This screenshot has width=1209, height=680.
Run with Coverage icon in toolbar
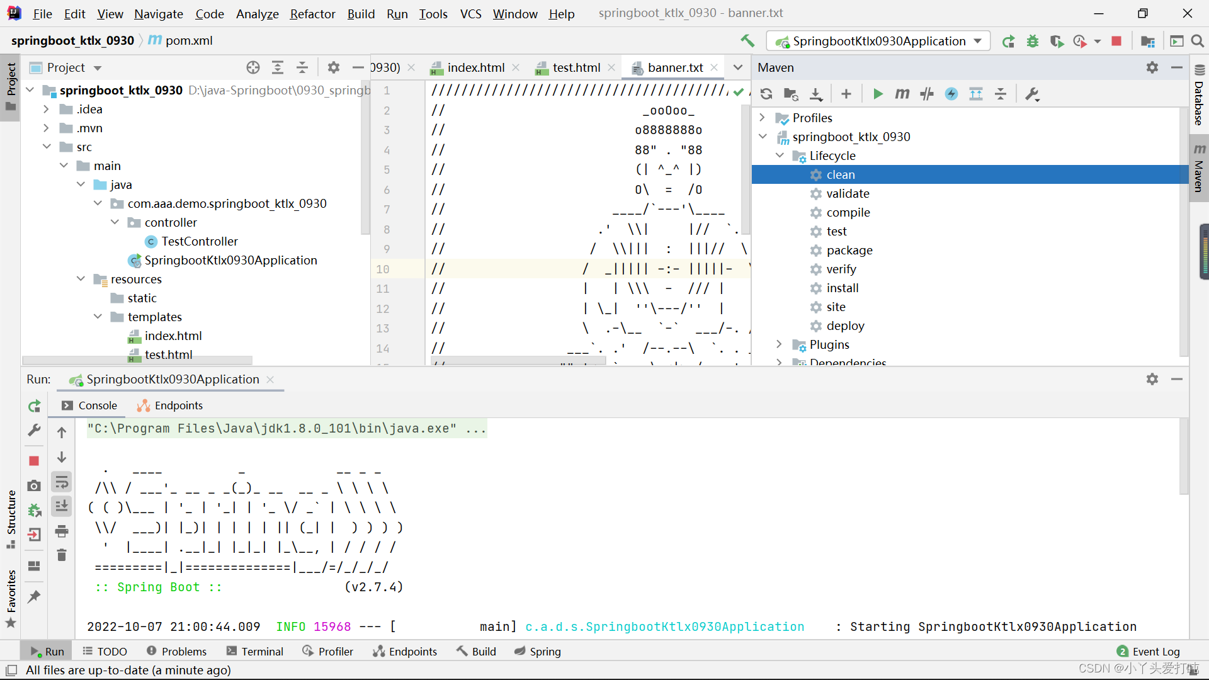point(1057,41)
